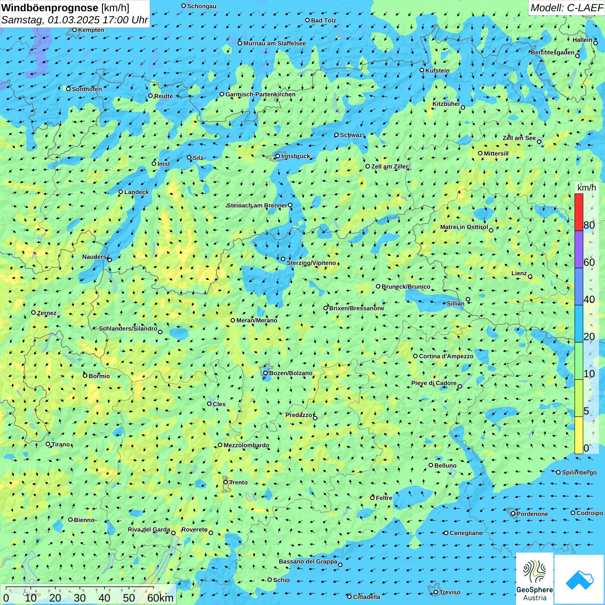The height and width of the screenshot is (605, 605).
Task: Click the 'Matrei in Osttirol' label
Action: (x=464, y=227)
